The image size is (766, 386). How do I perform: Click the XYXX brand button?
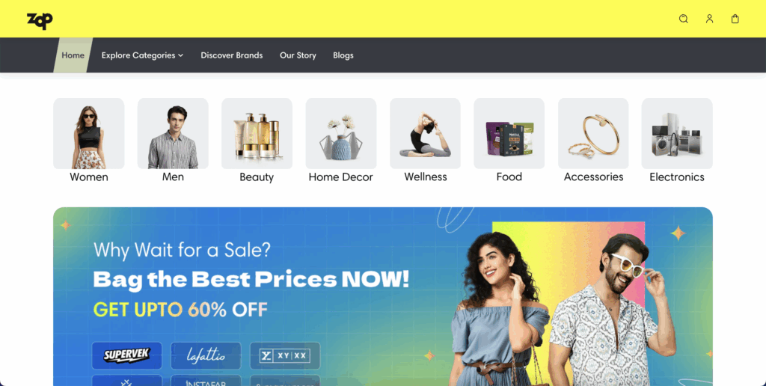[x=285, y=355]
